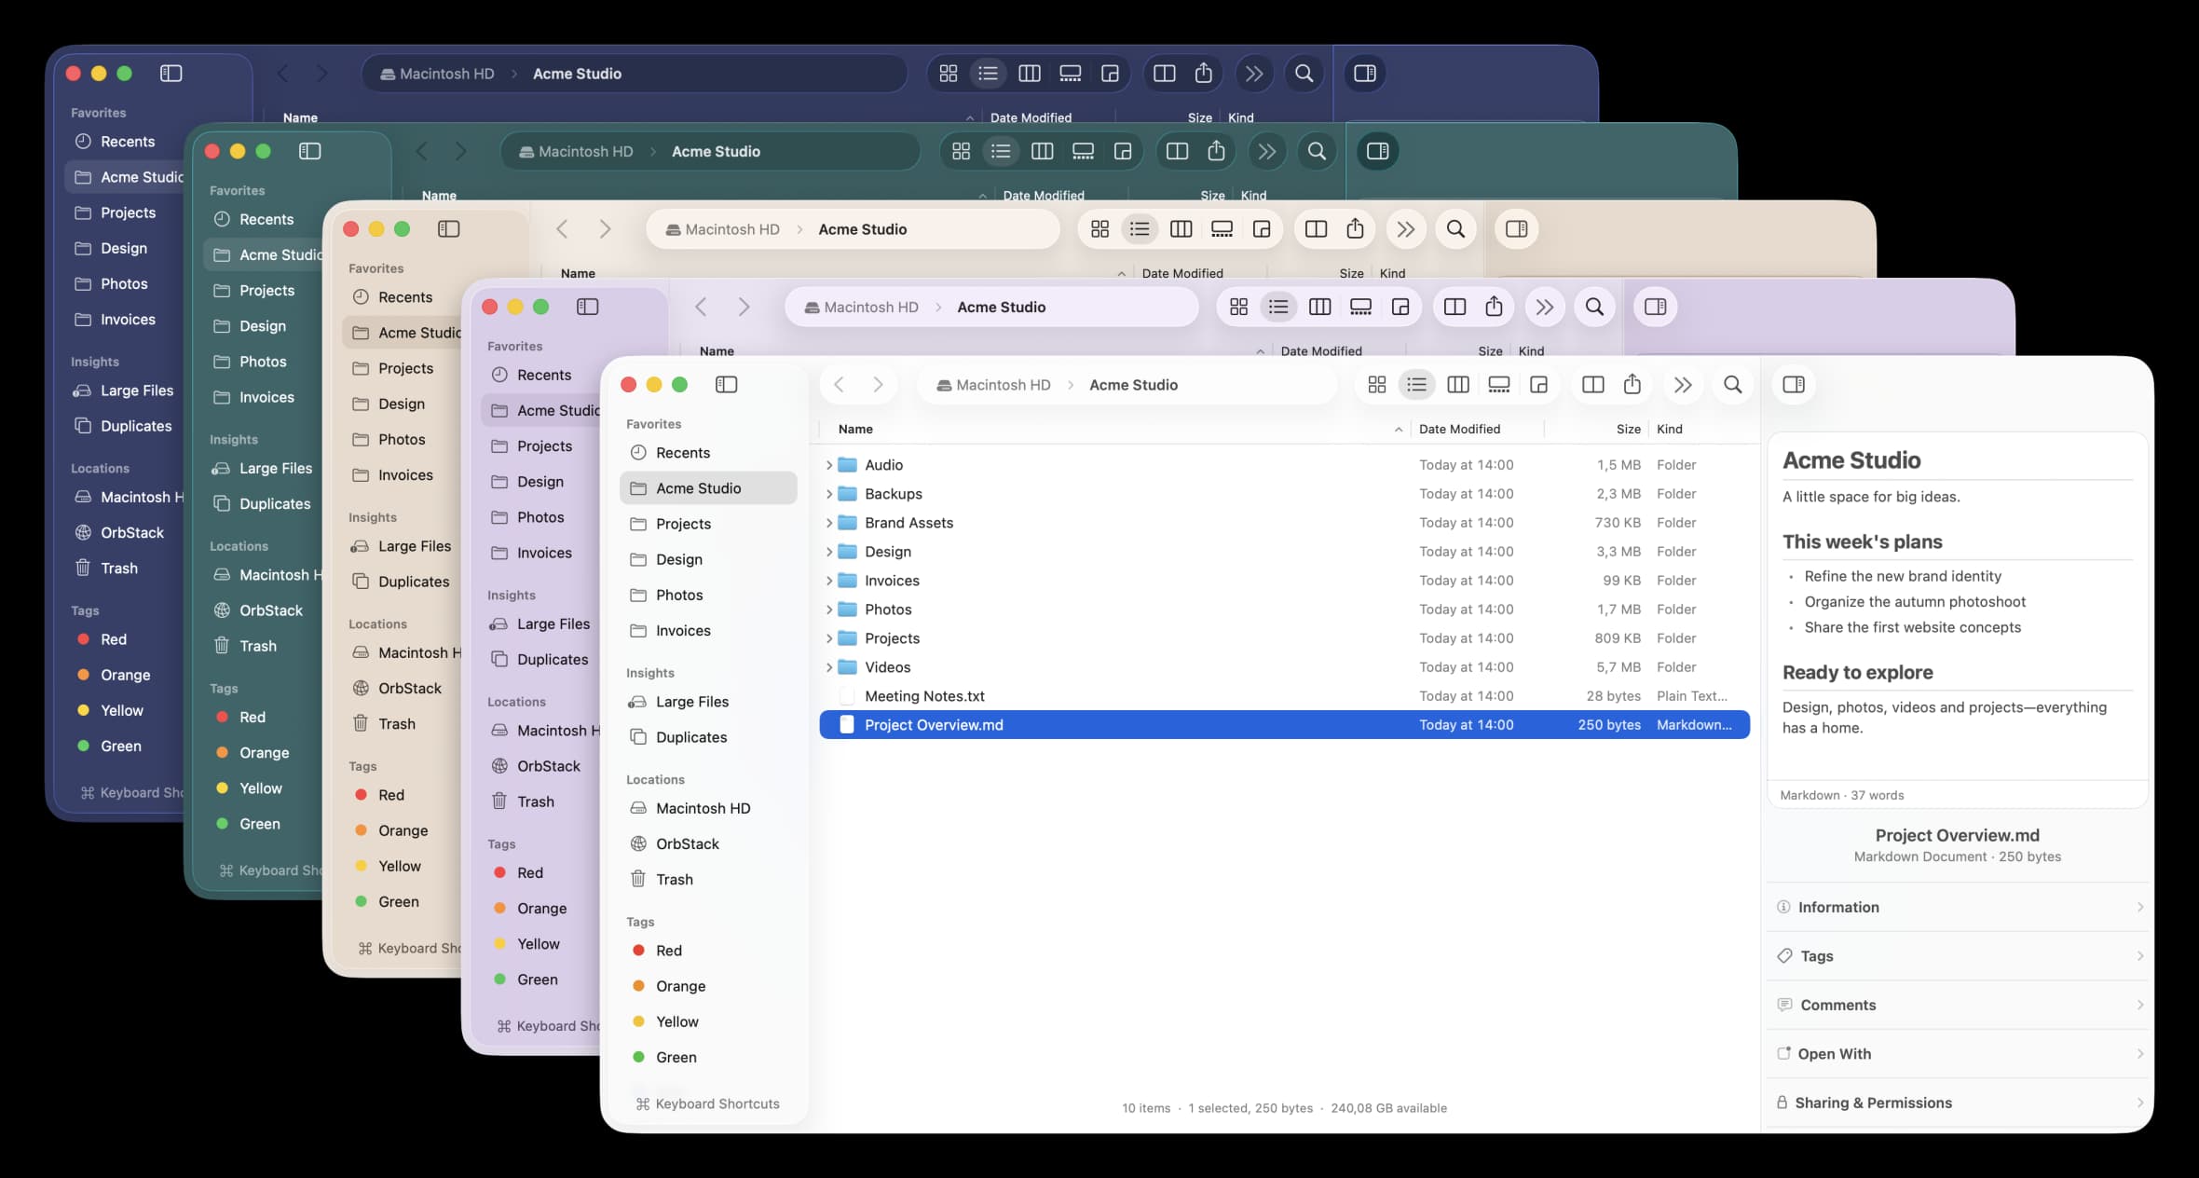The height and width of the screenshot is (1178, 2199).
Task: Expand the Open With section
Action: pyautogui.click(x=1960, y=1054)
